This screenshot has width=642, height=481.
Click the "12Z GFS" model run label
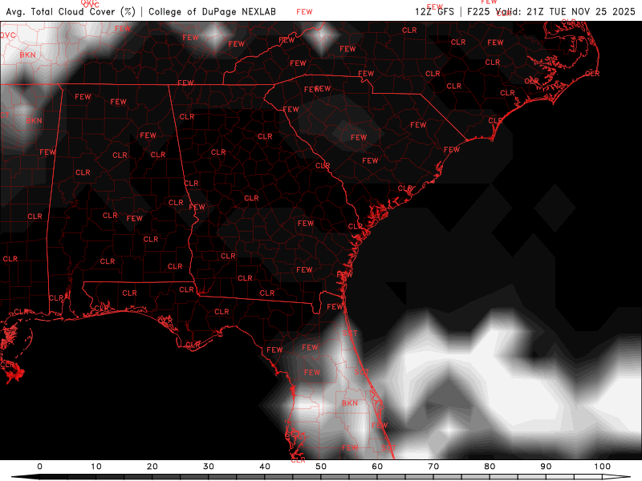point(434,11)
